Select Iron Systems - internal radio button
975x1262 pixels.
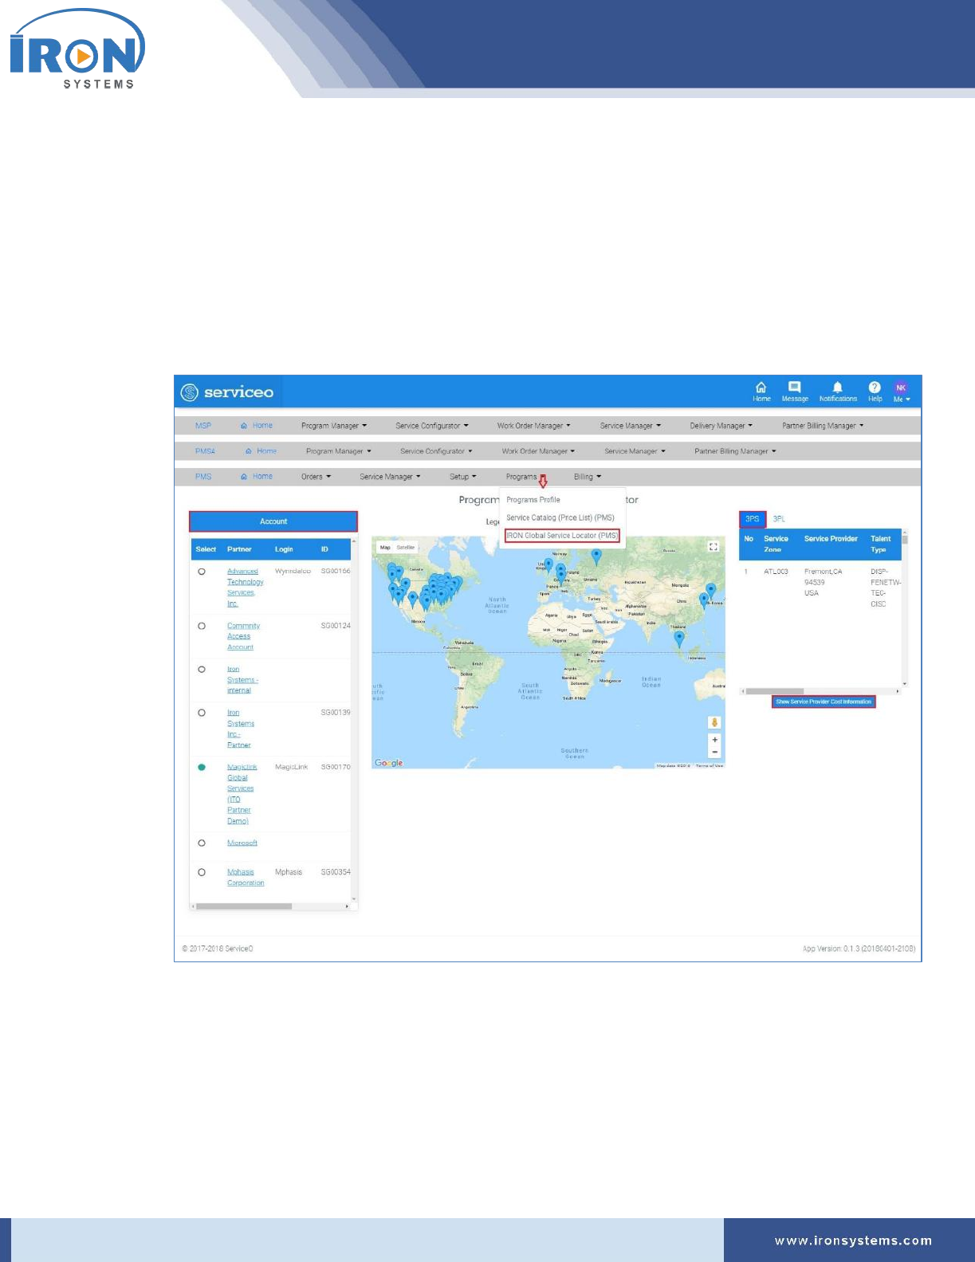pyautogui.click(x=202, y=670)
